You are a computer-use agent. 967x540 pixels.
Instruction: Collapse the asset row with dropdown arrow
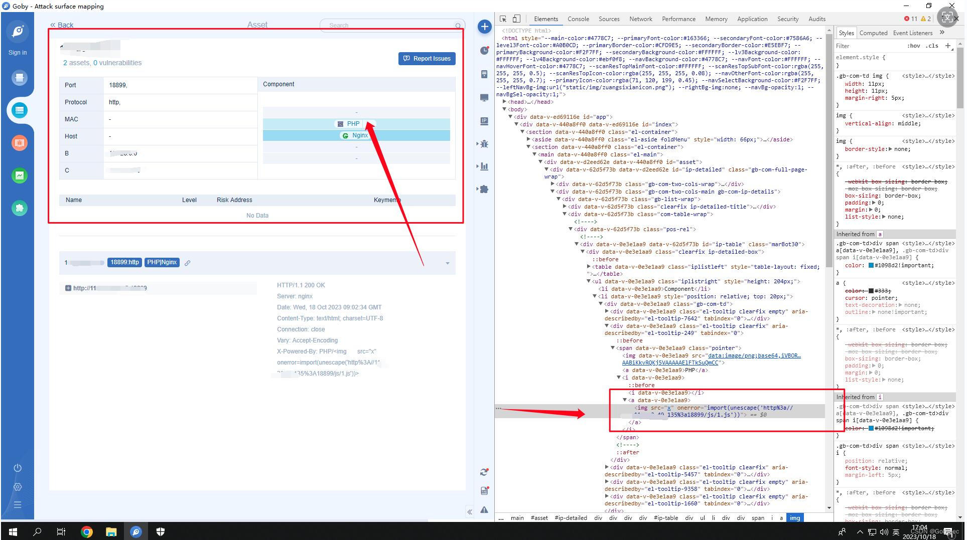pos(447,263)
